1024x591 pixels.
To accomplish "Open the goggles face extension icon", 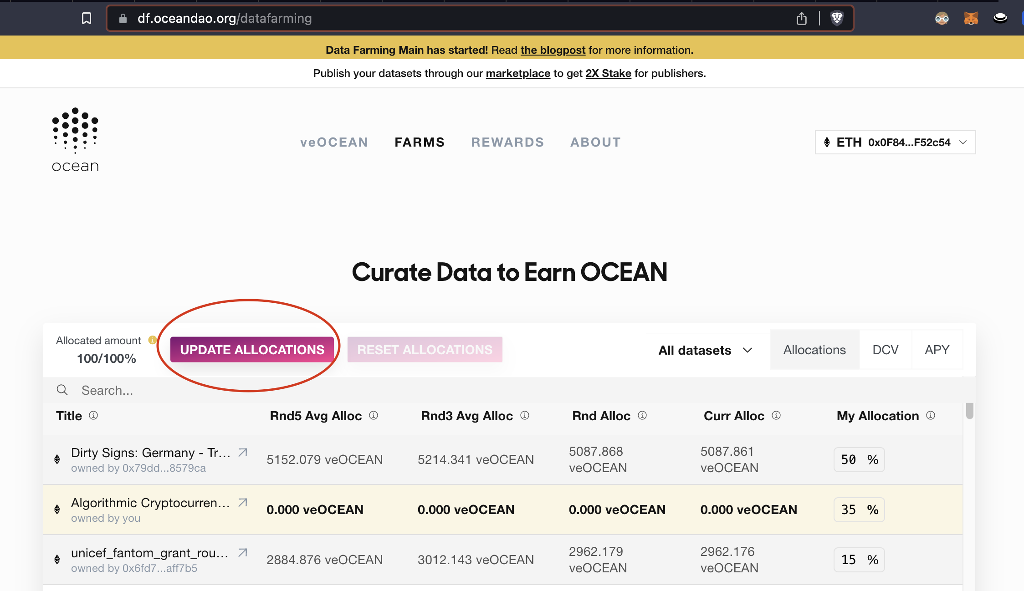I will pos(942,18).
